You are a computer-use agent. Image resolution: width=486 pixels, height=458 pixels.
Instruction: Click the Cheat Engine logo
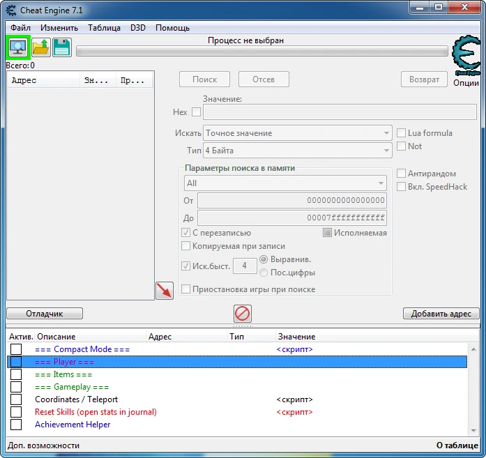tap(466, 56)
